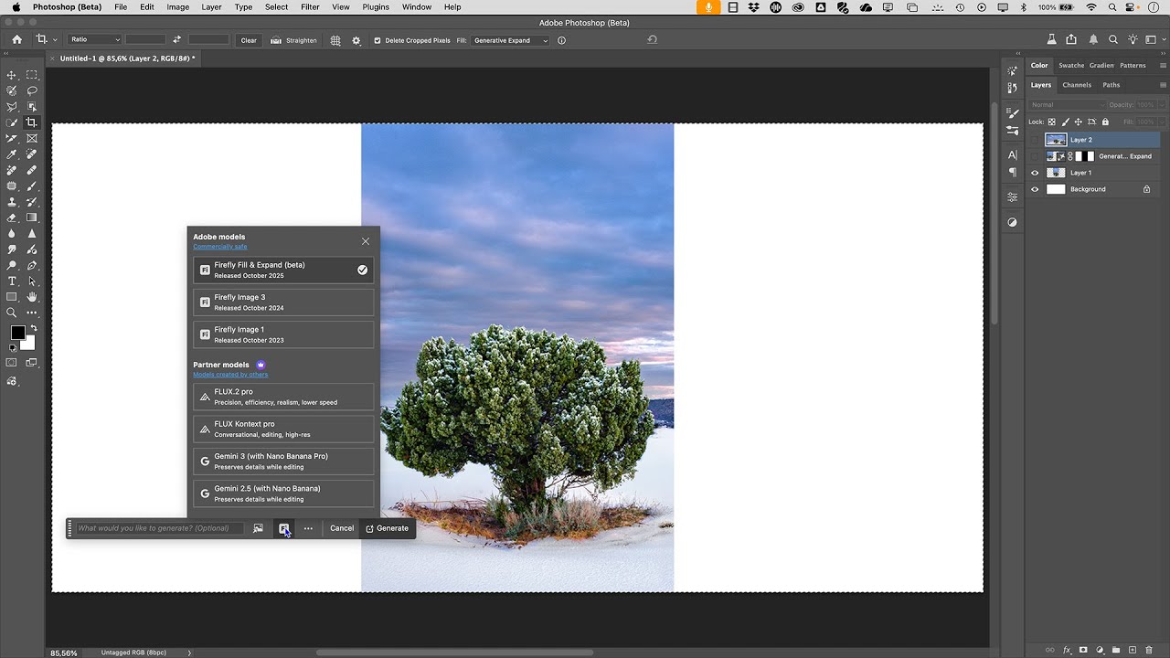This screenshot has height=658, width=1170.
Task: Toggle Delete Cropped Pixels checkbox
Action: 378,40
